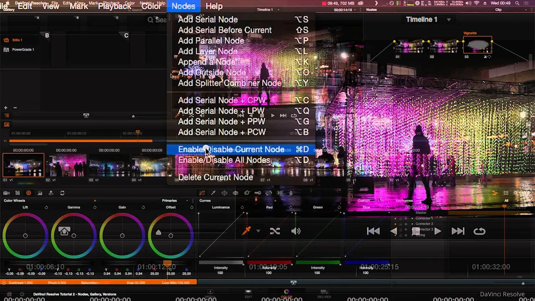The height and width of the screenshot is (301, 535).
Task: Select the PowerGrade 1 album
Action: [23, 49]
